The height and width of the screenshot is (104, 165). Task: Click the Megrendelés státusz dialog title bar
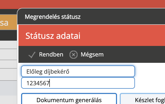click(91, 17)
